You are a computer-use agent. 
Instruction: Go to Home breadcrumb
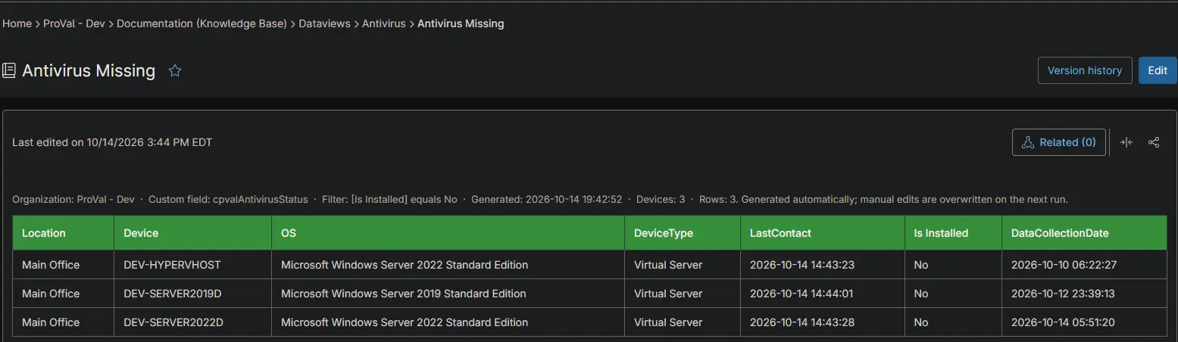click(17, 23)
